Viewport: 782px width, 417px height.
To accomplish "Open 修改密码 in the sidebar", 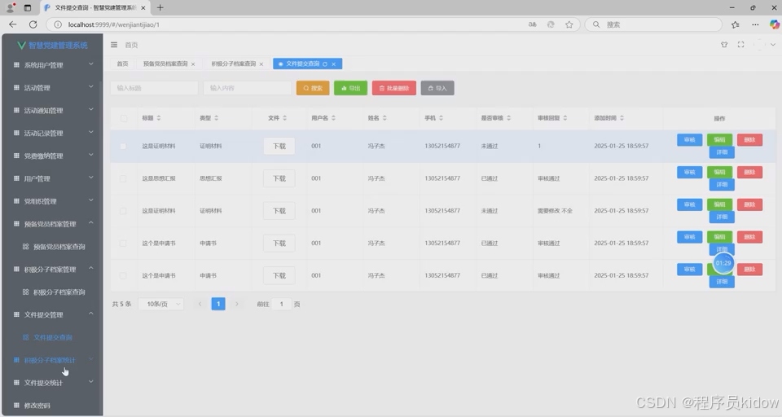I will point(52,406).
